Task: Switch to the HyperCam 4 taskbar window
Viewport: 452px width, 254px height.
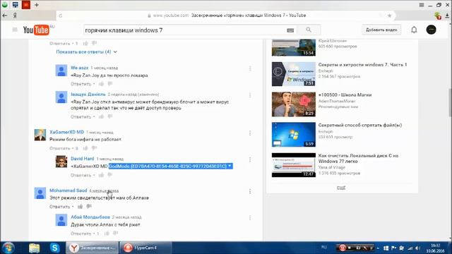Action: tap(145, 248)
